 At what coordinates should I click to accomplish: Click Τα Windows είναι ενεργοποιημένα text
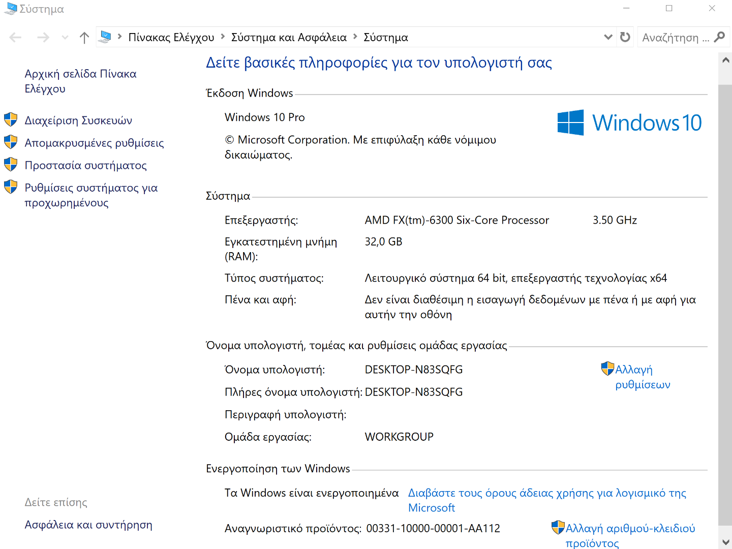click(312, 493)
